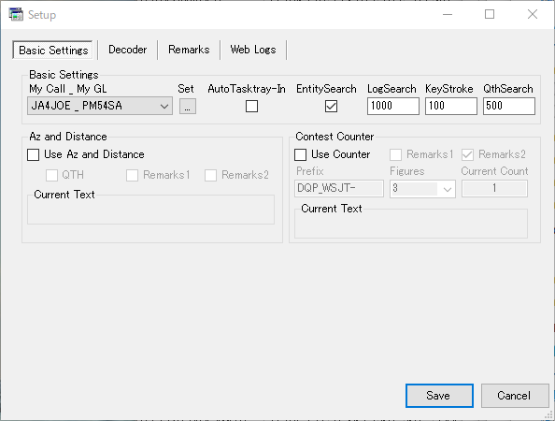Select the Basic Settings tab

53,50
